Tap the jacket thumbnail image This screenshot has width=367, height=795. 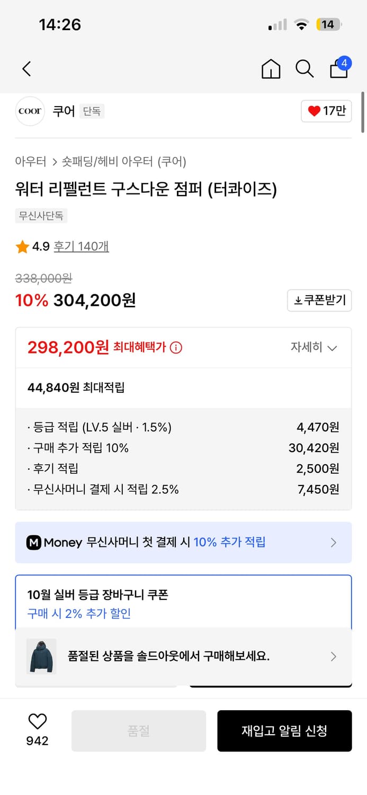(41, 656)
